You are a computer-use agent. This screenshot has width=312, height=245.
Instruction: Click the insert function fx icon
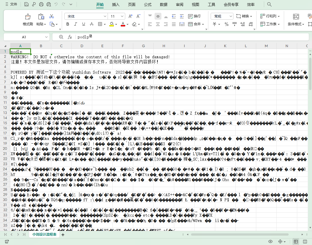70,37
